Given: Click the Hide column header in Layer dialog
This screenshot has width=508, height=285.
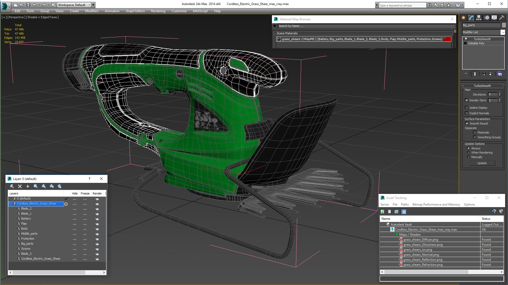Looking at the screenshot, I should [75, 193].
